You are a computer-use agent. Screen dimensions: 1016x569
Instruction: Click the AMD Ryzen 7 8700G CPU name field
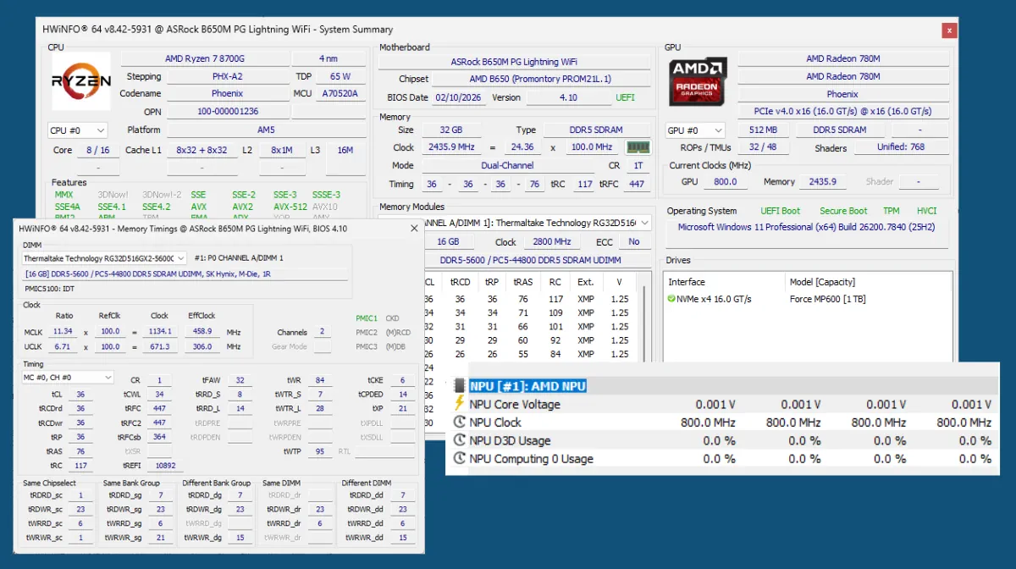pos(205,58)
